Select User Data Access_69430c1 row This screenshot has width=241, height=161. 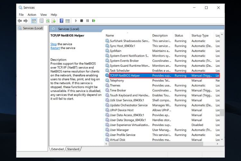(163, 115)
